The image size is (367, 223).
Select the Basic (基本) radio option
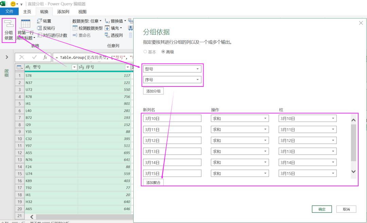coord(145,52)
